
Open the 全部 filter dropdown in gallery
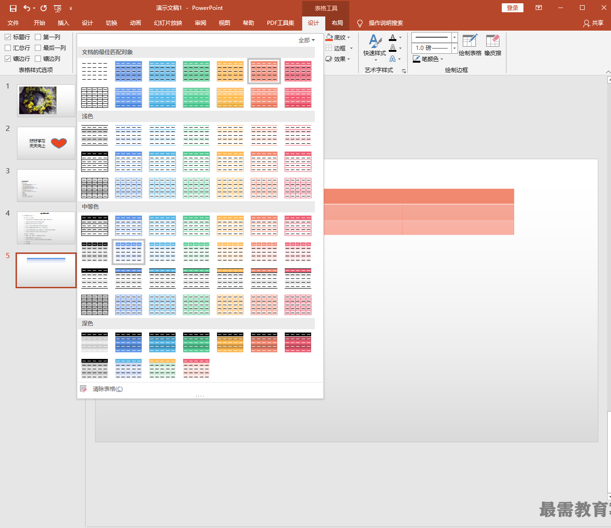click(306, 40)
